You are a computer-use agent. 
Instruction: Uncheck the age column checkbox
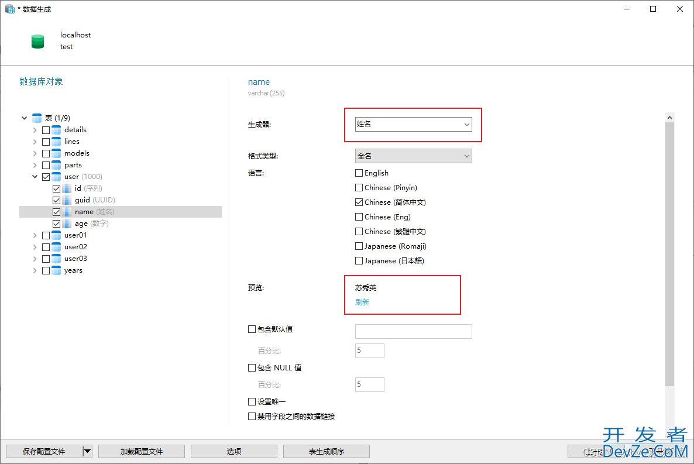[56, 224]
